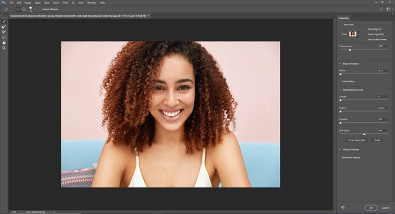This screenshot has height=214, width=395.
Task: Open the Select menu
Action: click(56, 3)
